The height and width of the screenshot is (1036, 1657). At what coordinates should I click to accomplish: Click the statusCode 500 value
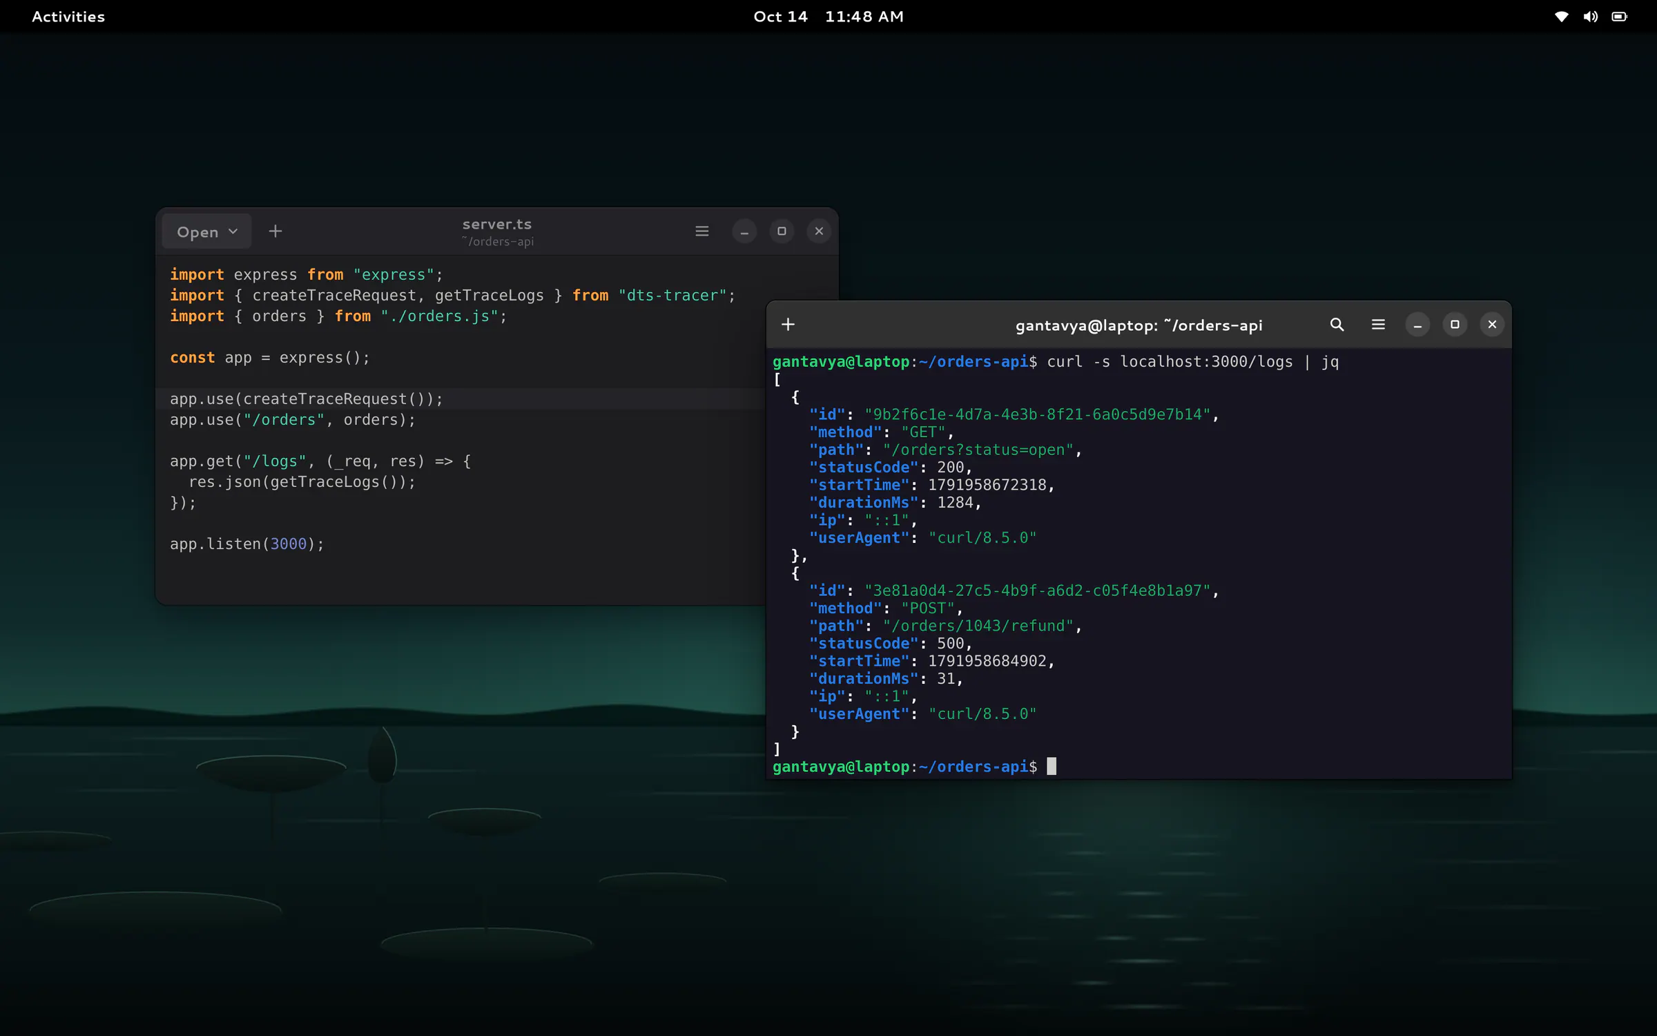tap(950, 644)
